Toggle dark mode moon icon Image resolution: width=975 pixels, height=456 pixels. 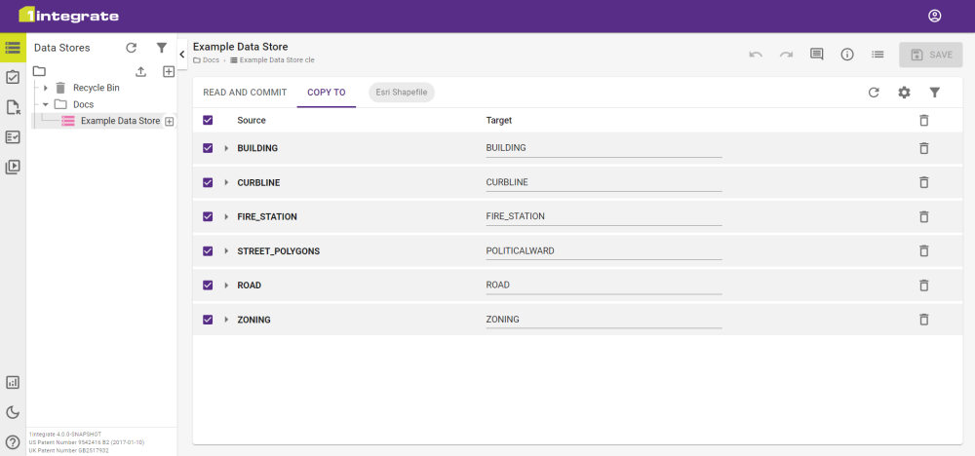(13, 412)
